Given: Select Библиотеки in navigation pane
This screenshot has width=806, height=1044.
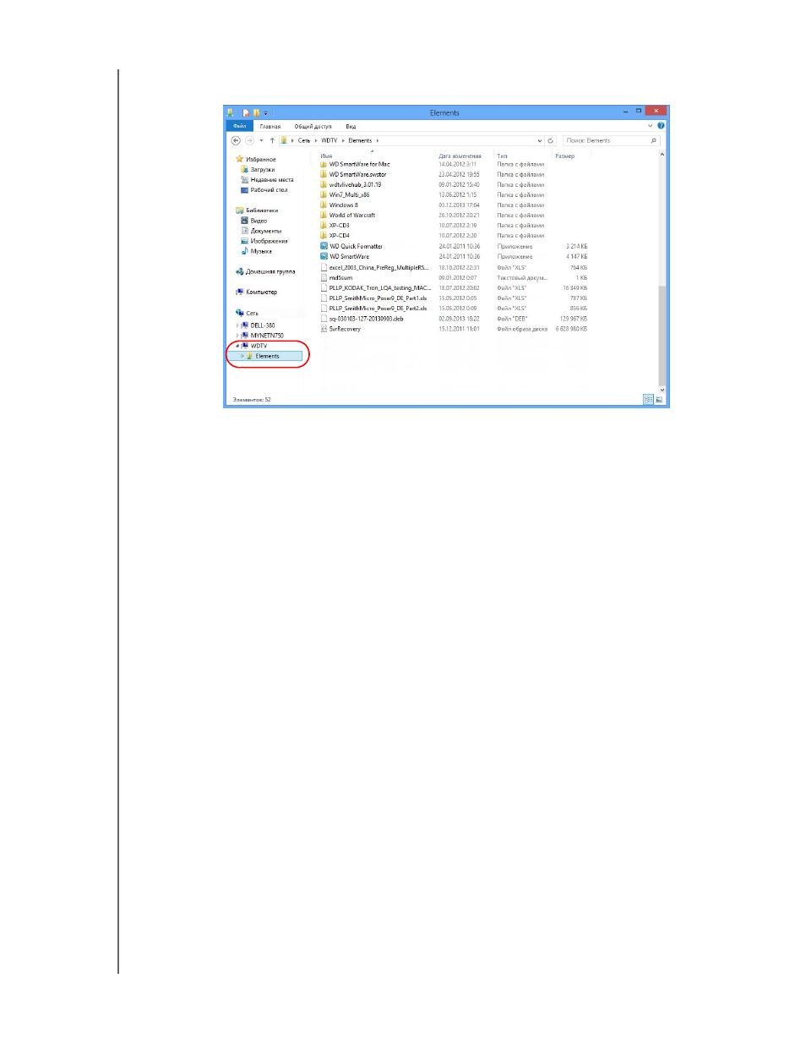Looking at the screenshot, I should tap(261, 210).
